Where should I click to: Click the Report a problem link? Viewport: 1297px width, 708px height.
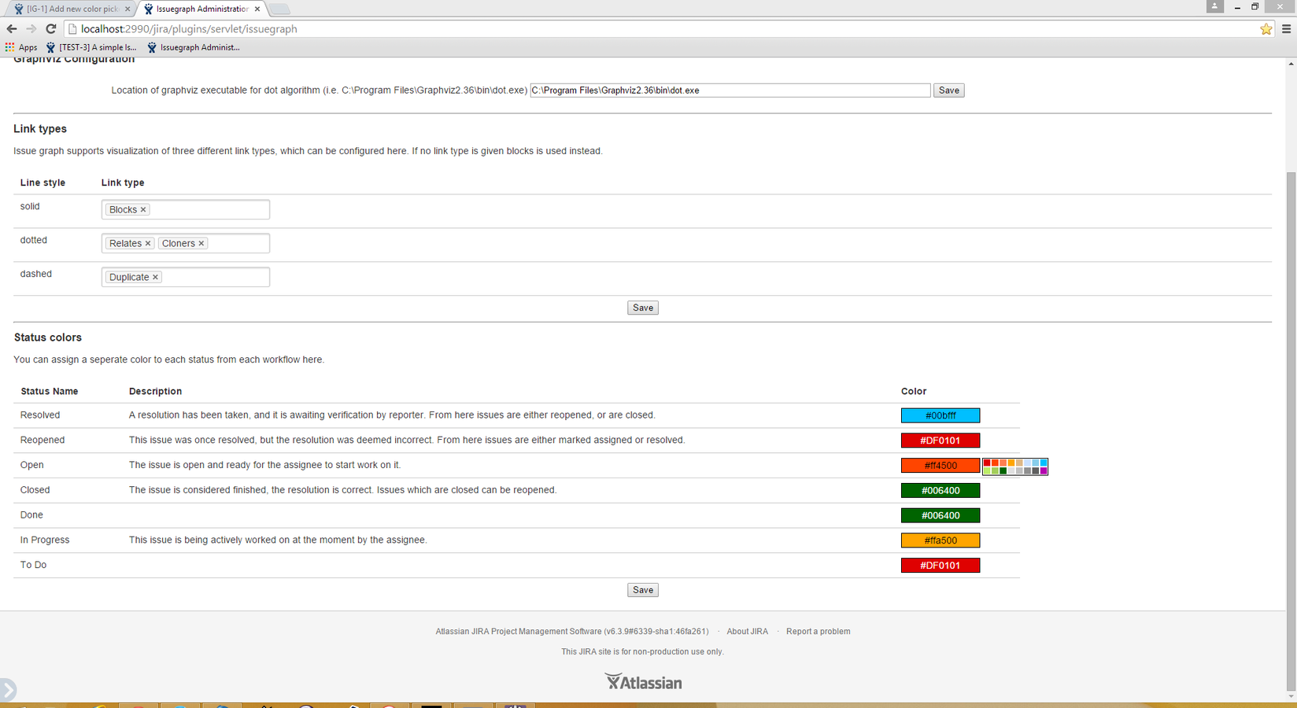coord(818,632)
